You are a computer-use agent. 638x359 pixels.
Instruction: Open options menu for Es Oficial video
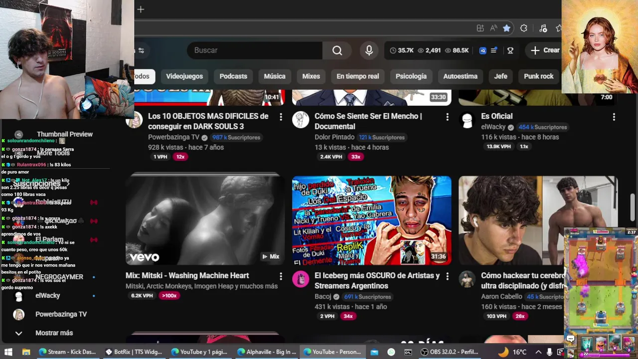tap(614, 117)
